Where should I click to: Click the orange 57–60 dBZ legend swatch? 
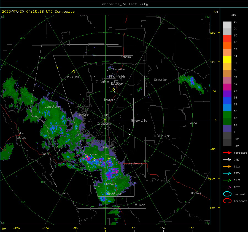227,46
